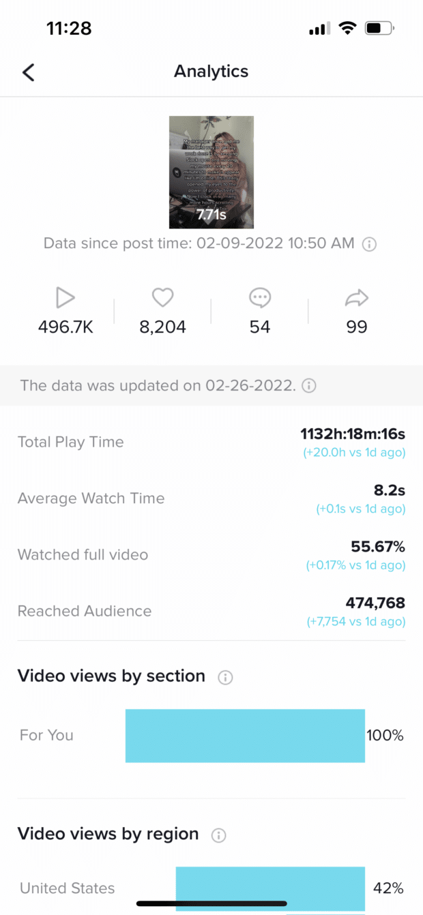Tap the For You blue bar

tap(245, 736)
